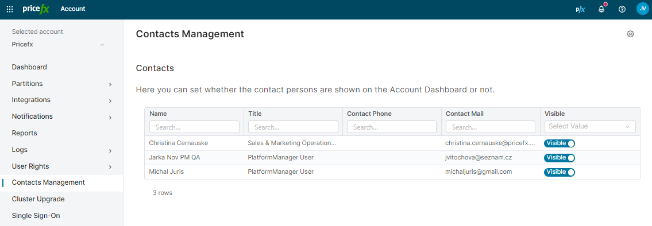Select the Michal Juris name cell
652x226 pixels.
tap(167, 172)
